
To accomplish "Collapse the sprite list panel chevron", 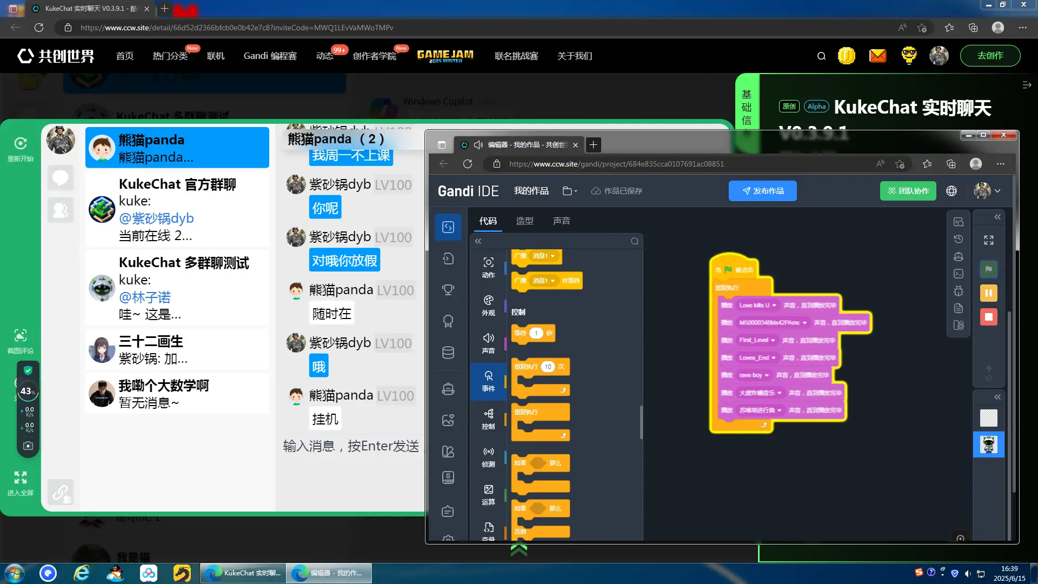I will (997, 397).
